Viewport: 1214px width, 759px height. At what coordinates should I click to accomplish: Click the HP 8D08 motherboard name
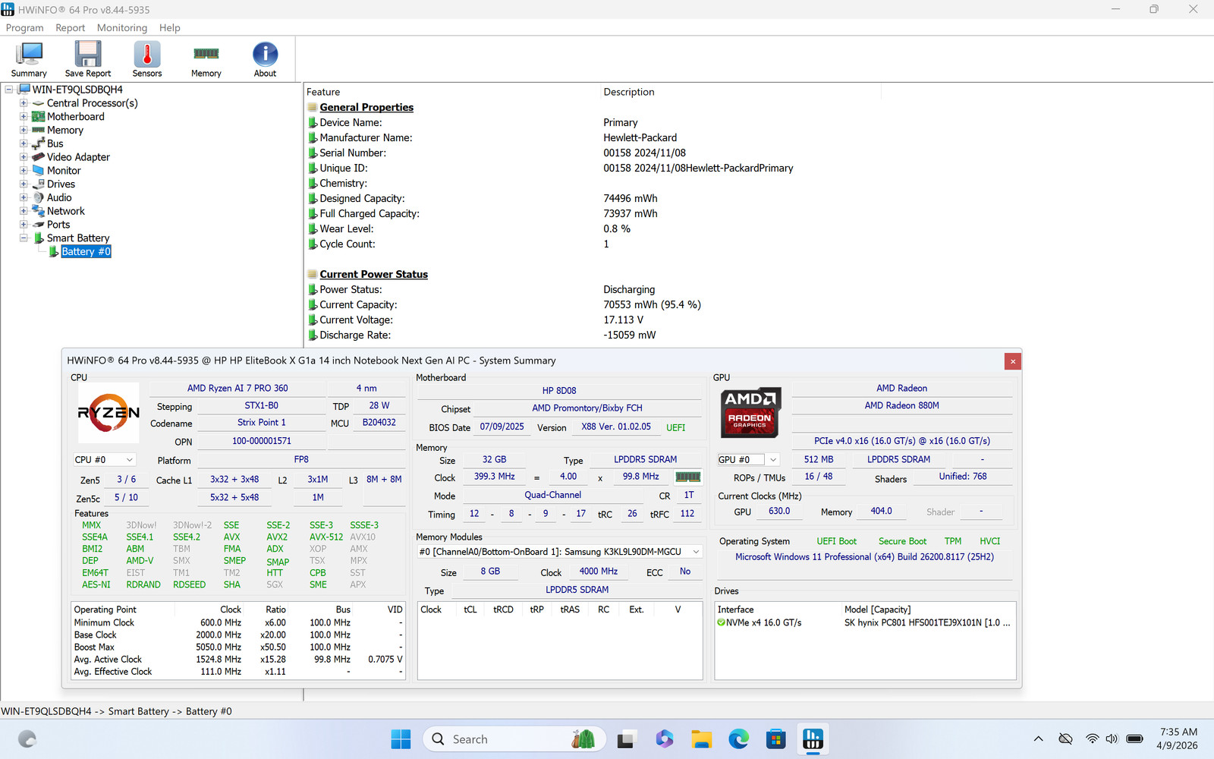[x=559, y=391]
